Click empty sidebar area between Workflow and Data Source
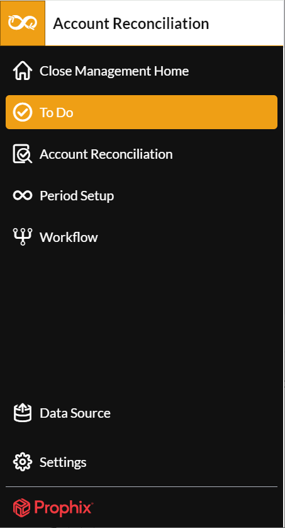285x528 pixels. (x=142, y=323)
